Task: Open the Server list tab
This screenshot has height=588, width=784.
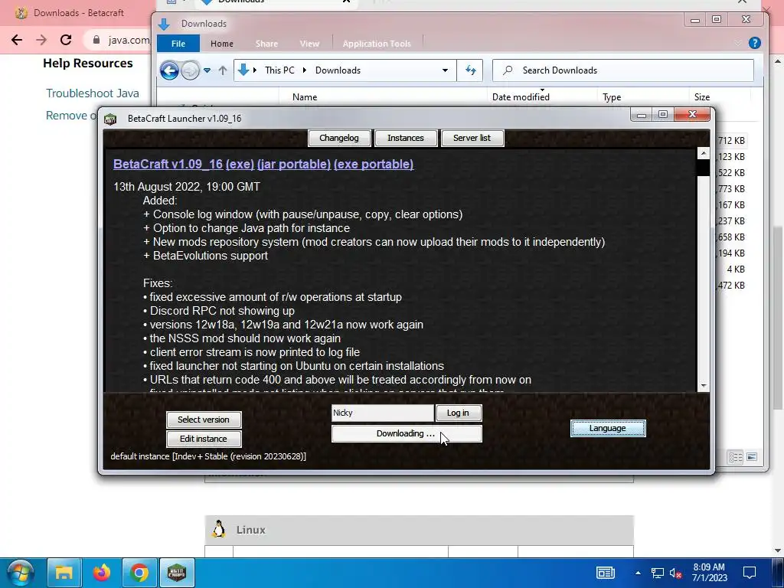Action: tap(472, 138)
